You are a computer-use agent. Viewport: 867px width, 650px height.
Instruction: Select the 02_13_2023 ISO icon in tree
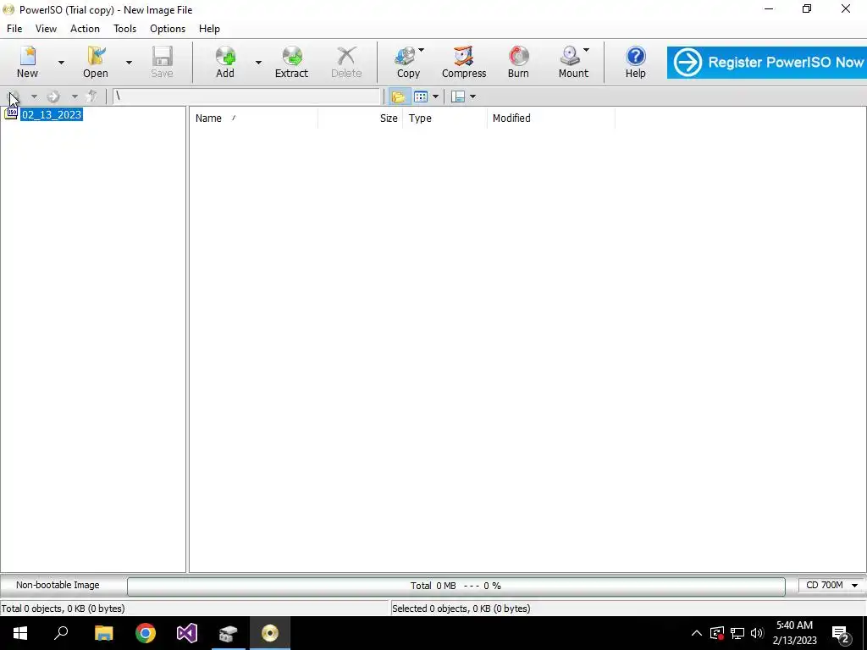(x=11, y=113)
